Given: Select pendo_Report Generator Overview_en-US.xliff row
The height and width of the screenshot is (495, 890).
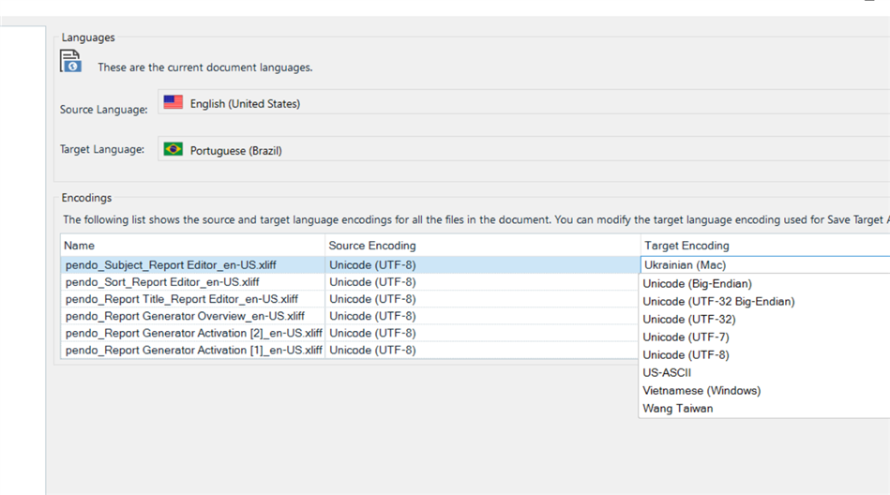Looking at the screenshot, I should tap(192, 316).
